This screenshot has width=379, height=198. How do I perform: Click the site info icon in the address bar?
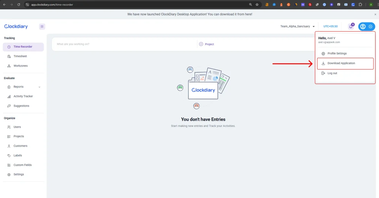click(27, 4)
